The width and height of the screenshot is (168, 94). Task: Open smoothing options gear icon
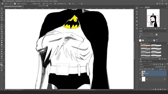(70, 4)
